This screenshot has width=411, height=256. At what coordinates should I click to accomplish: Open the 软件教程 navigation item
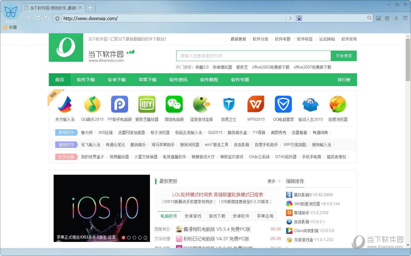click(x=209, y=80)
